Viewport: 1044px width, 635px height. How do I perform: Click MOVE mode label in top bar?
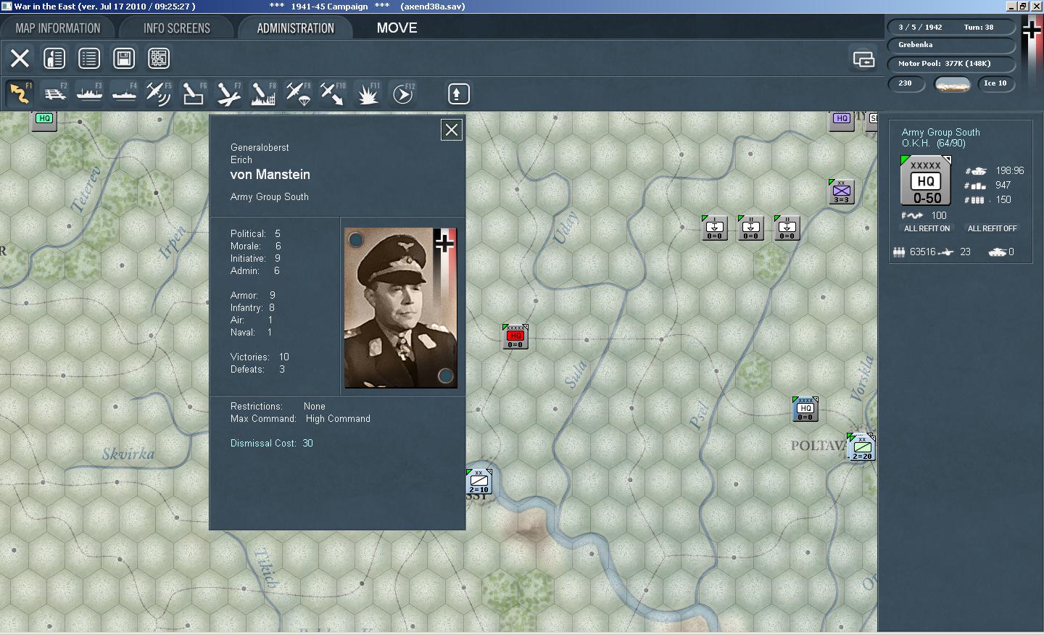point(397,28)
